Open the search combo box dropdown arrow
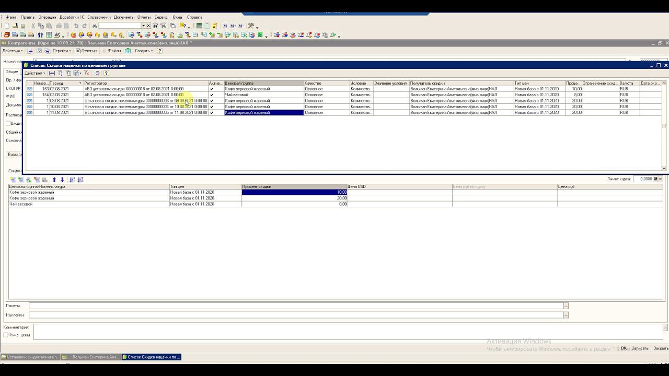 [x=143, y=26]
